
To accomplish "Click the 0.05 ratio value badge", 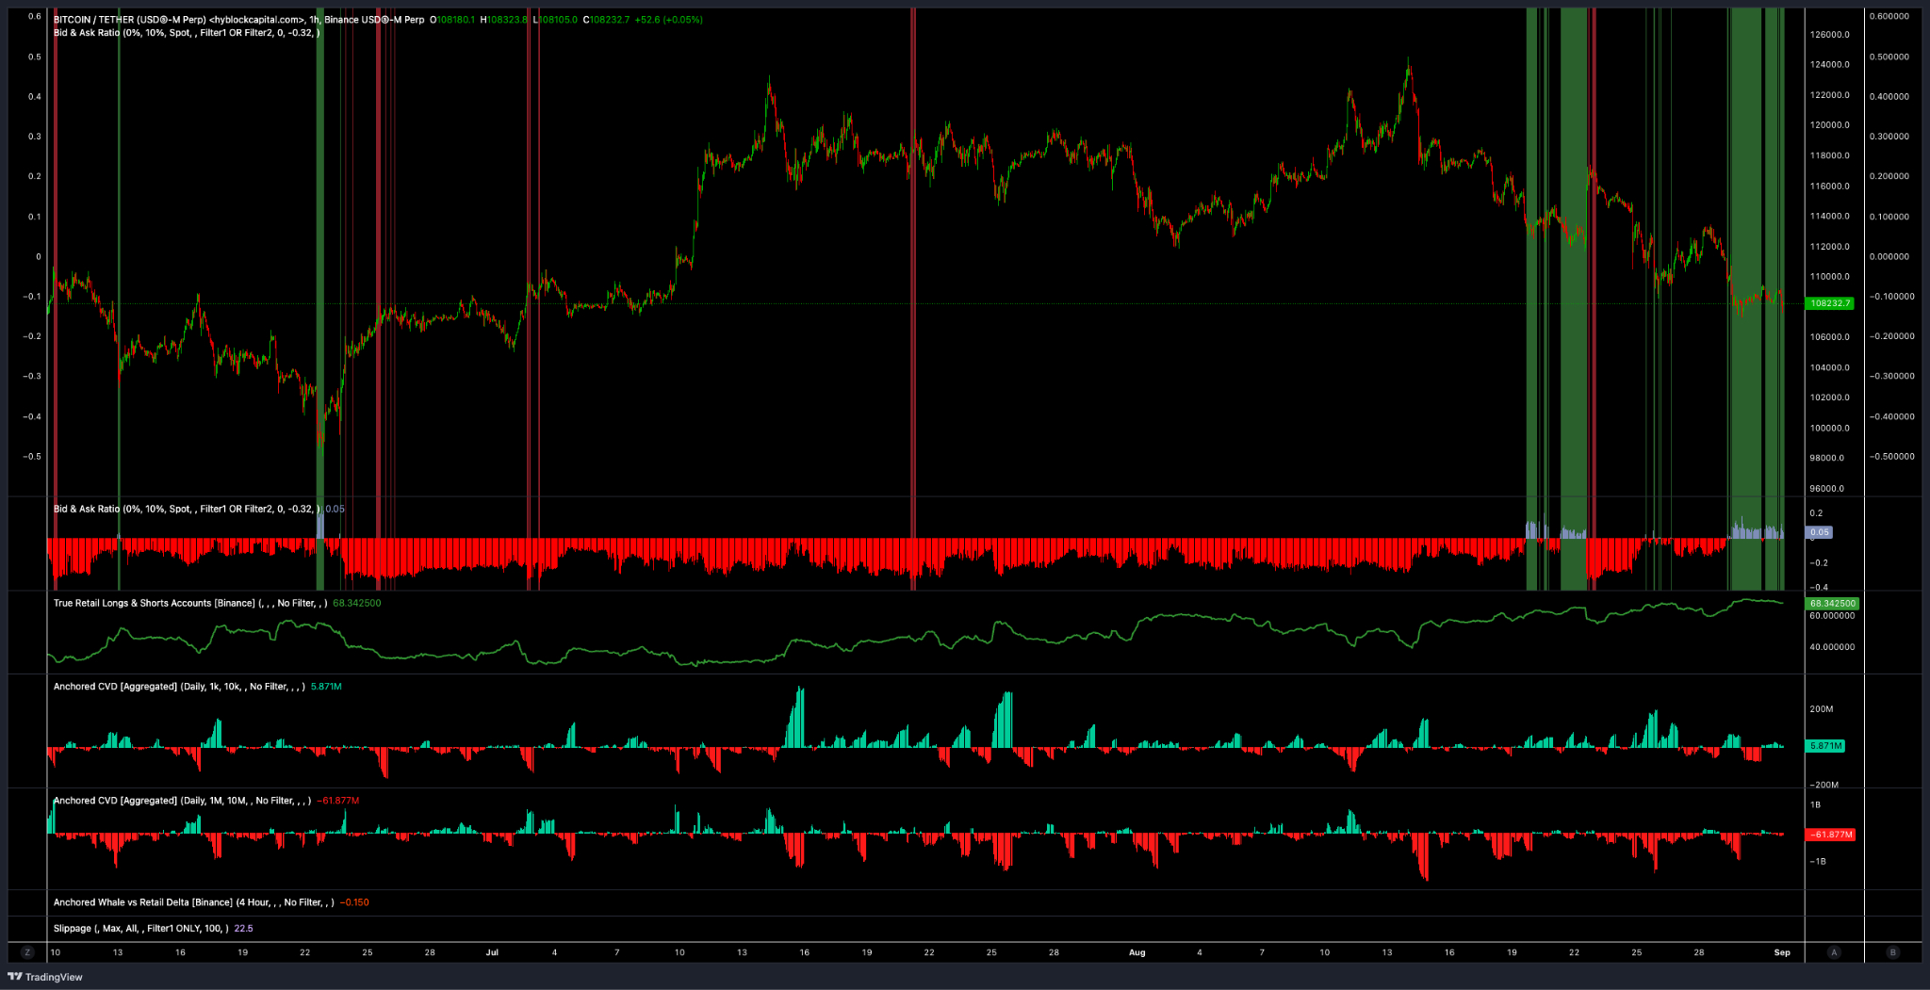I will pyautogui.click(x=1819, y=532).
